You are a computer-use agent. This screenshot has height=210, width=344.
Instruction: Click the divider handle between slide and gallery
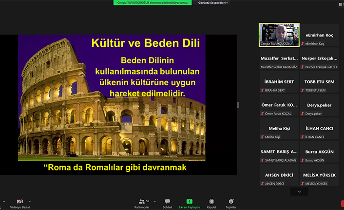(x=238, y=105)
